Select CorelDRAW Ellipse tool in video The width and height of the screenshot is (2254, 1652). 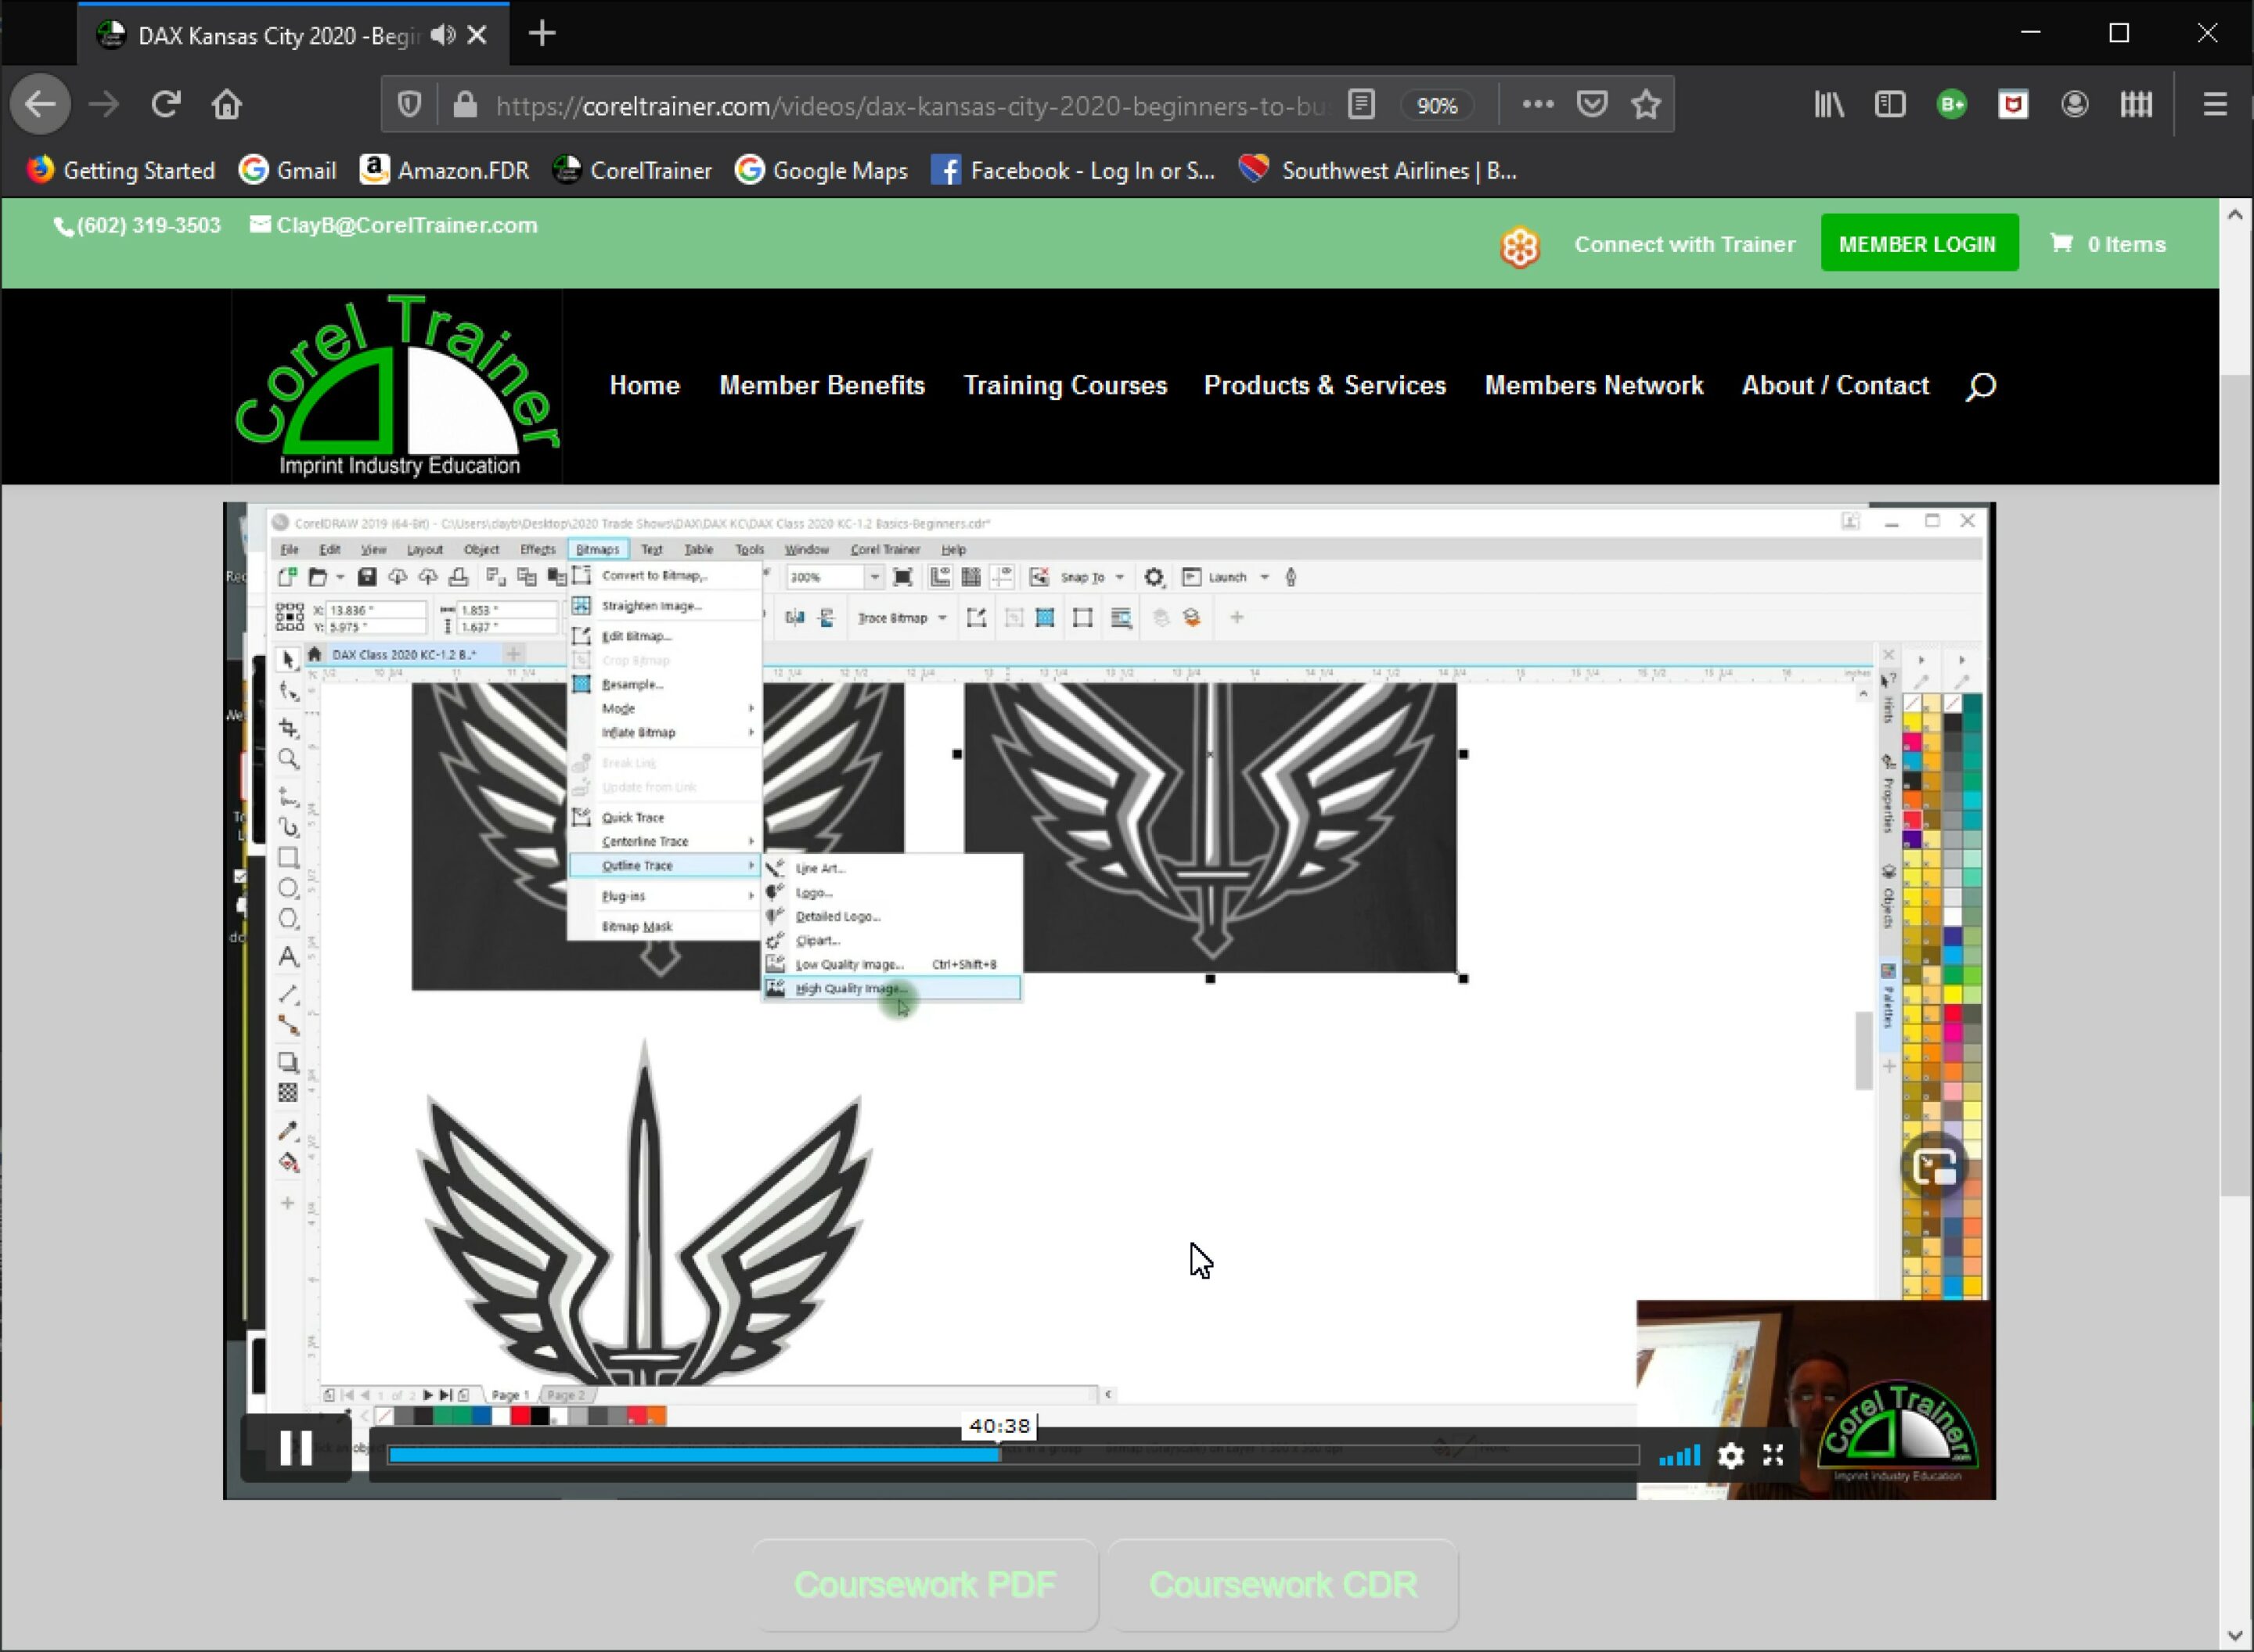[288, 888]
